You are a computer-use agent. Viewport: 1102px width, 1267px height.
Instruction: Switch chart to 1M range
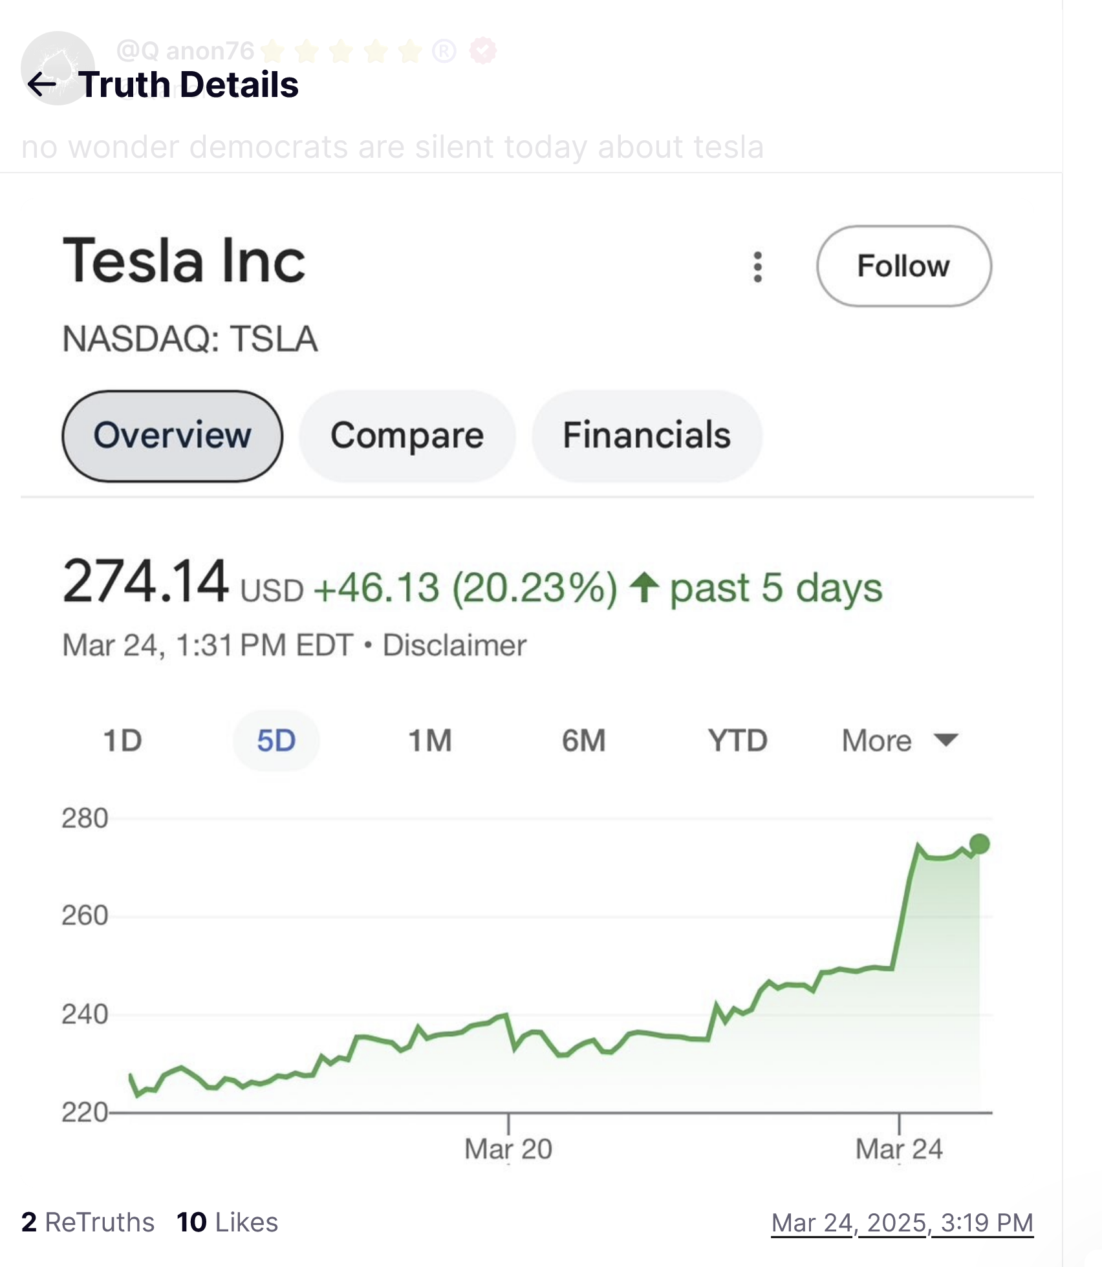430,741
